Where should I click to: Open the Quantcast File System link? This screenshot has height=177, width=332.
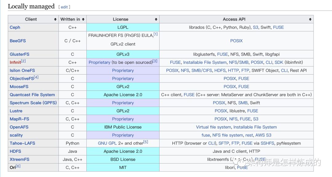(32, 94)
